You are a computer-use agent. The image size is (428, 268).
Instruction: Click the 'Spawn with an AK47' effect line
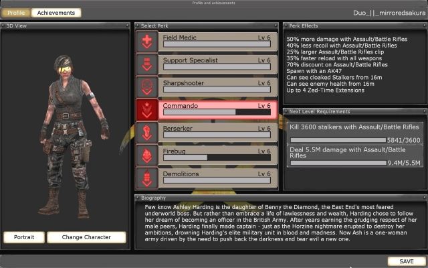point(314,71)
